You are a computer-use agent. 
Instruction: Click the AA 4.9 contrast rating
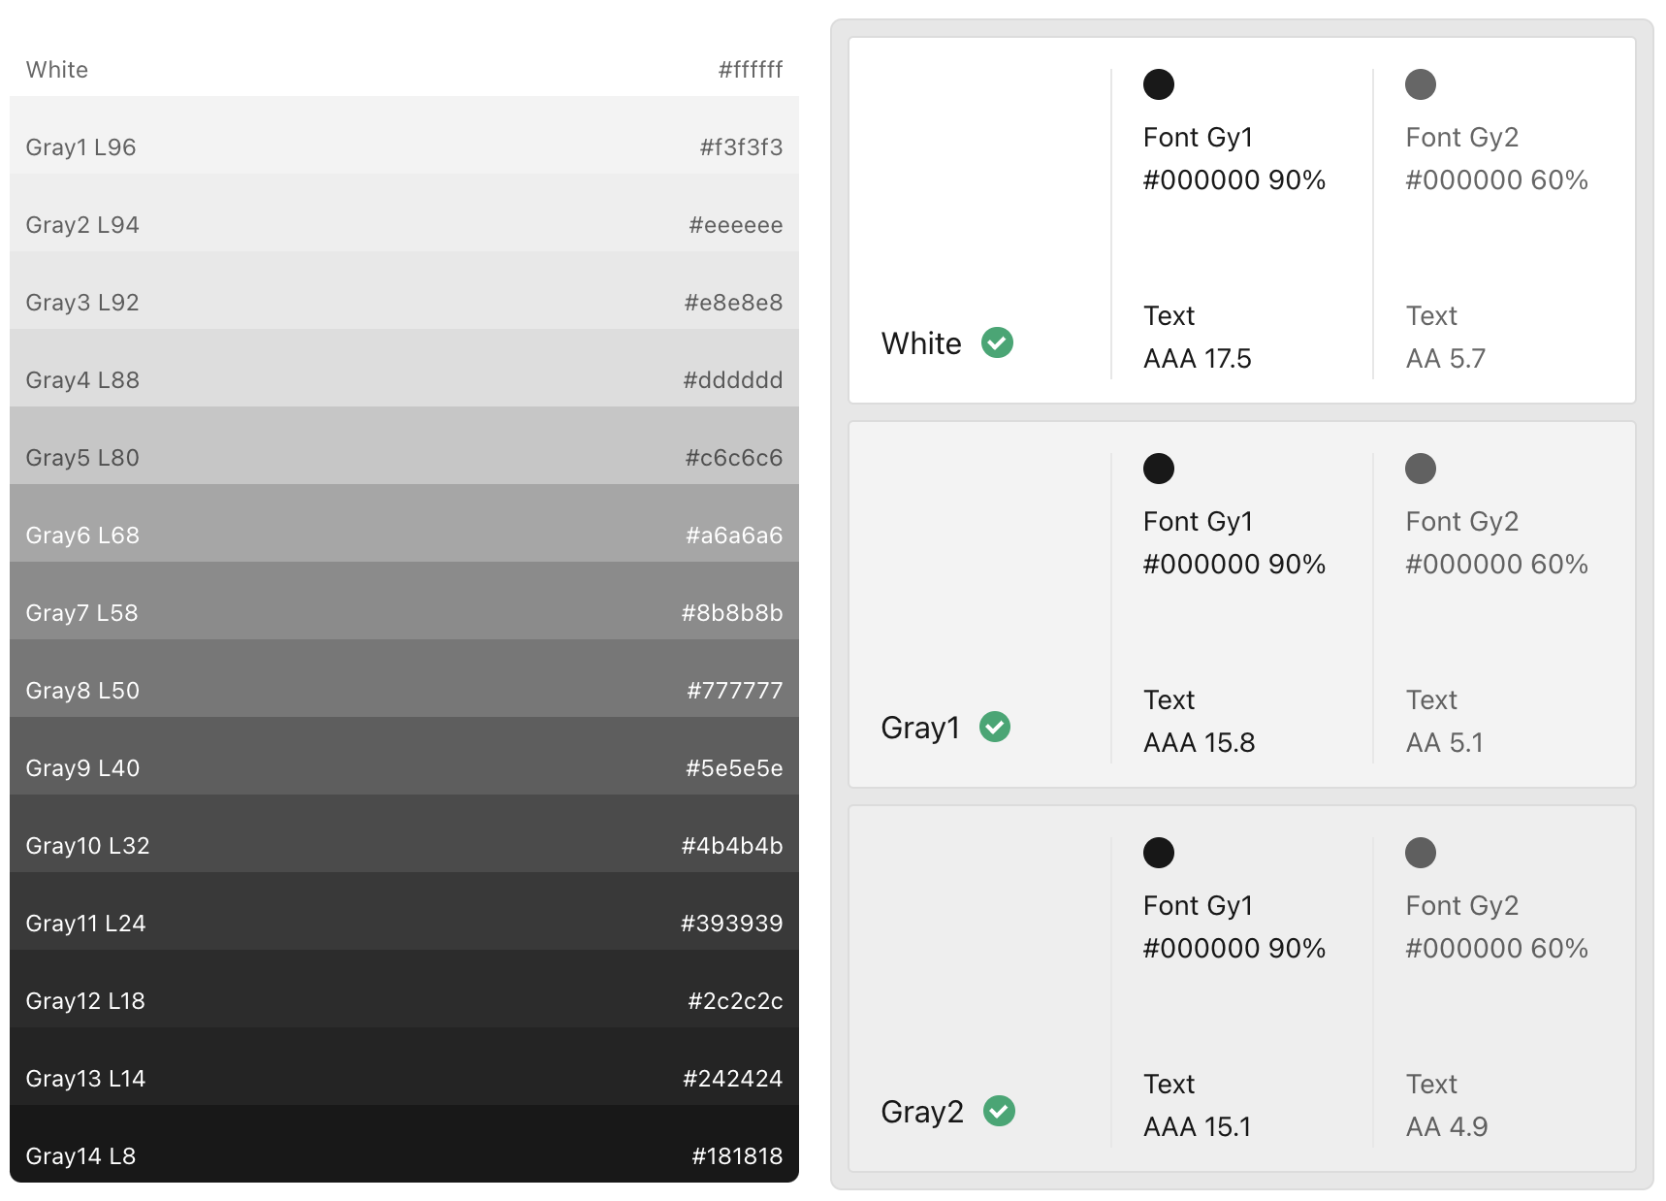pyautogui.click(x=1447, y=1127)
